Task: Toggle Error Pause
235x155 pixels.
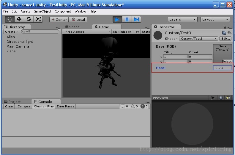Action: [65, 107]
